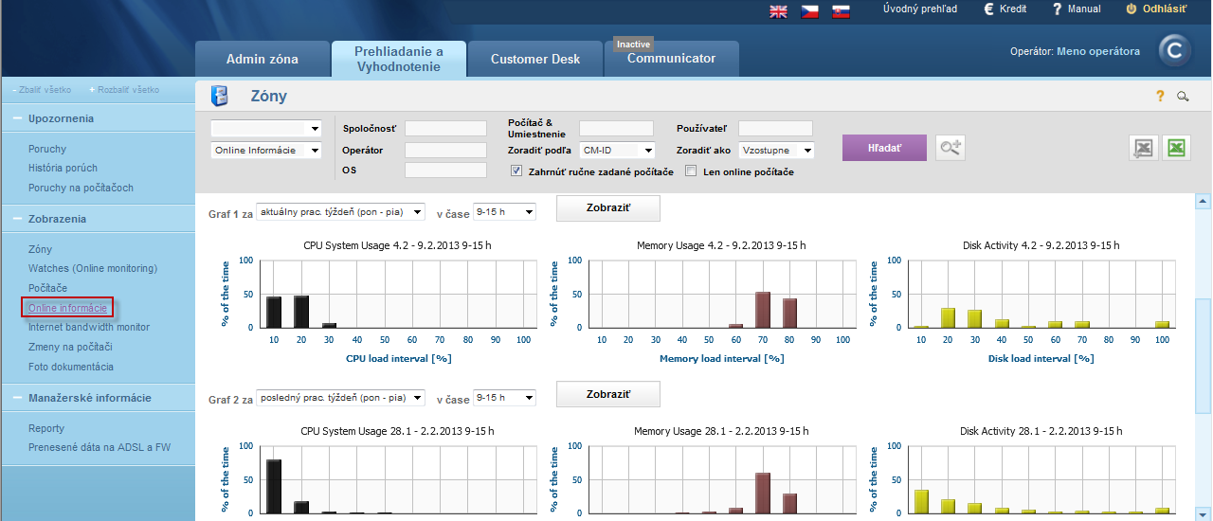Log out using the Odhlásiť button
The image size is (1213, 521).
tap(1156, 9)
